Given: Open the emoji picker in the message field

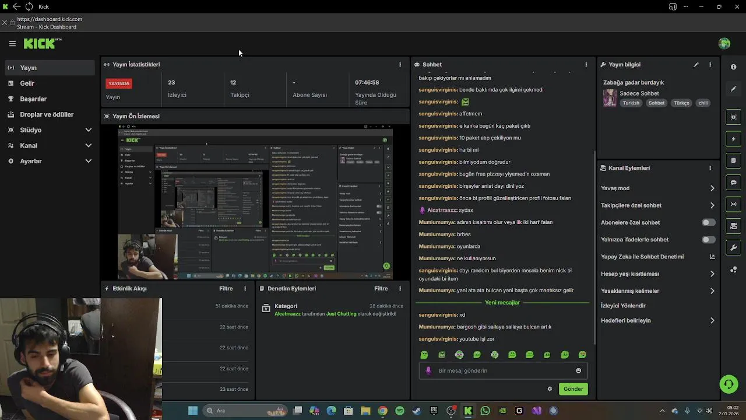Looking at the screenshot, I should point(578,370).
